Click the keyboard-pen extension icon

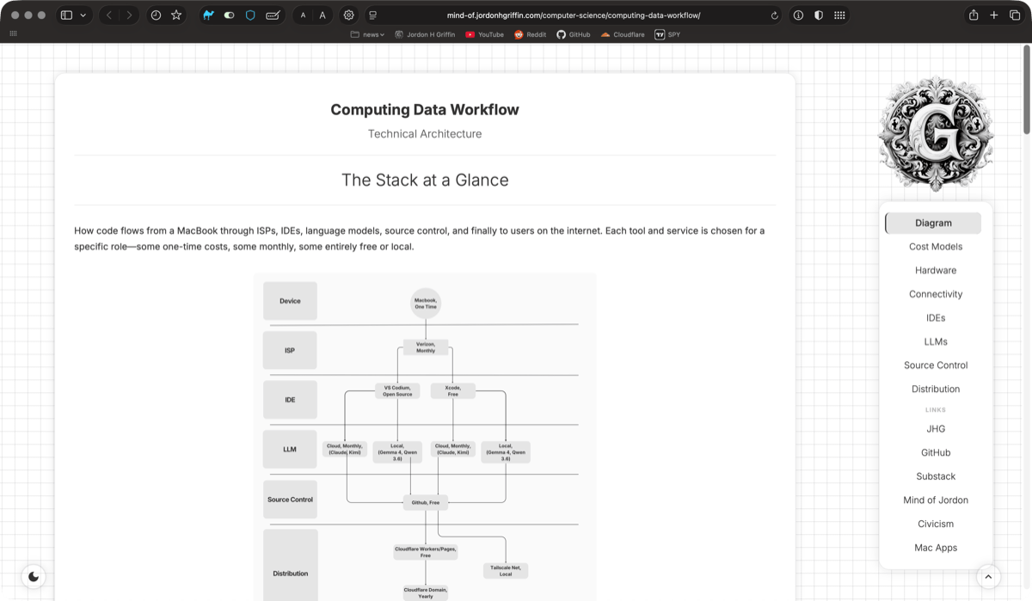[x=273, y=15]
